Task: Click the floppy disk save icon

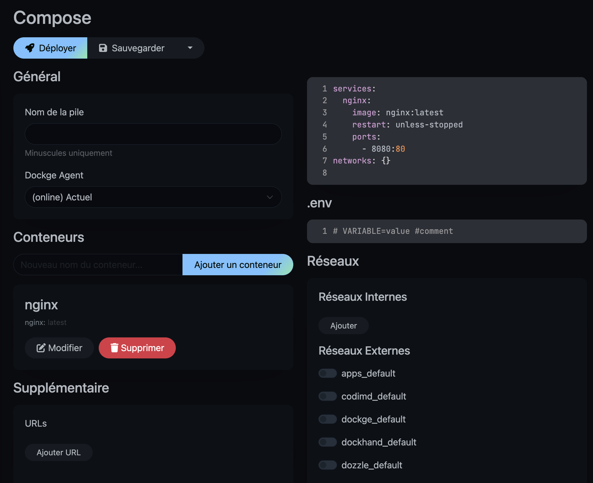Action: 103,48
